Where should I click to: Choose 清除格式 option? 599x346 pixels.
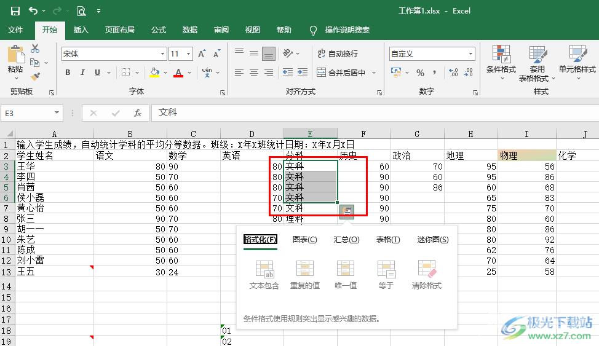(x=427, y=275)
